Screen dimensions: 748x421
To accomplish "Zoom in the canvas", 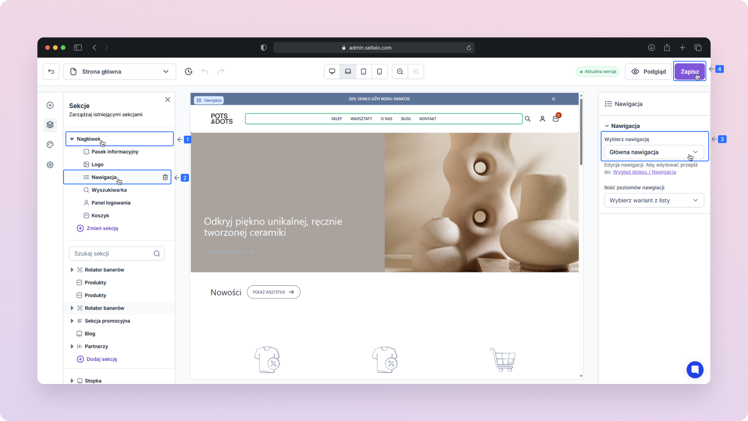I will pos(416,71).
